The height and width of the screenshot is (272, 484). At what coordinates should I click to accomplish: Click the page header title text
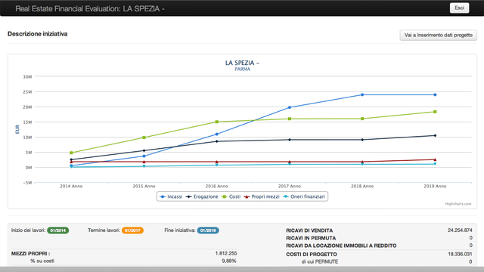click(89, 8)
